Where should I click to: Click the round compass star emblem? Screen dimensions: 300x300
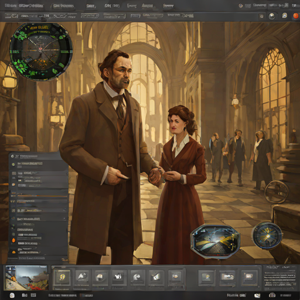pos(267,236)
